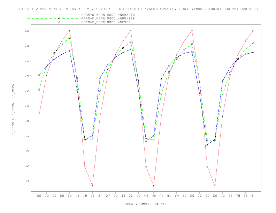
Task: Click x-axis tick label 69
Action: point(215,196)
